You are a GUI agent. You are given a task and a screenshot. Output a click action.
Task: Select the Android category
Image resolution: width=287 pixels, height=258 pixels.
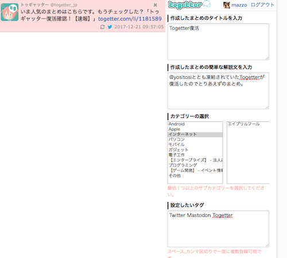(x=195, y=124)
